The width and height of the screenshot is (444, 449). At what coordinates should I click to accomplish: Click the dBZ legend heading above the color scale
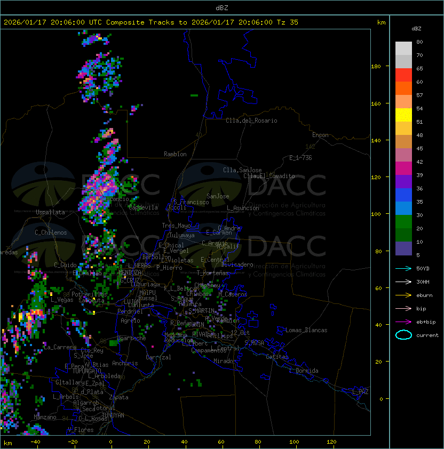coord(416,29)
